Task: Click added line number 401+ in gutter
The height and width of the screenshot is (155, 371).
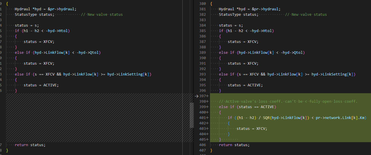Action: (x=203, y=118)
